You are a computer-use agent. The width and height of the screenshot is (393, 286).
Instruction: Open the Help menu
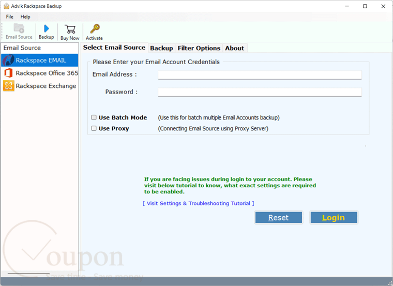(25, 17)
